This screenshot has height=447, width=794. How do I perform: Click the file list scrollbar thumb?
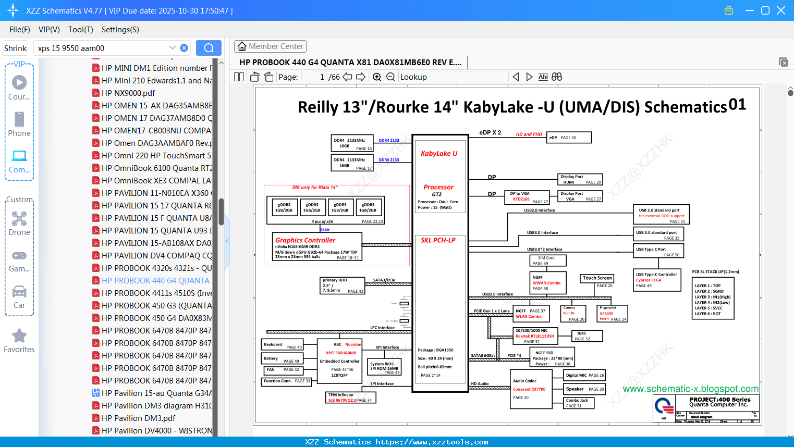click(x=221, y=212)
